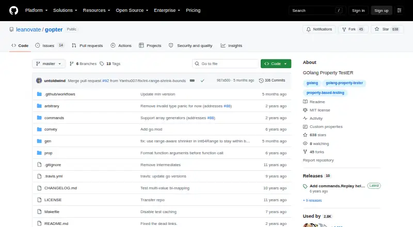Screen dimensions: 413x227
Task: Open the GitHub homepage logo
Action: click(x=14, y=10)
